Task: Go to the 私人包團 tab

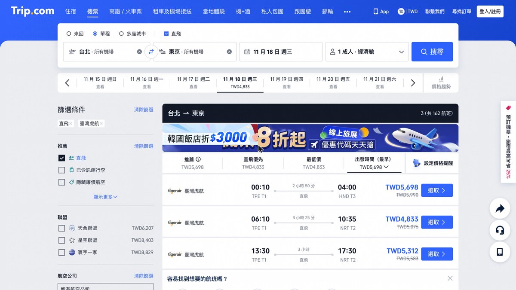Action: point(272,12)
